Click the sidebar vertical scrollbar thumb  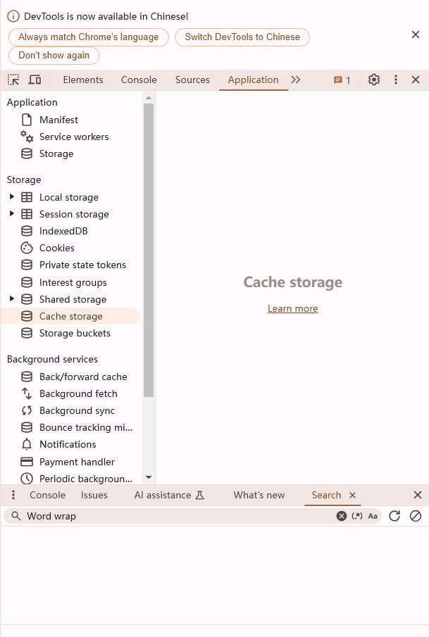[x=149, y=250]
